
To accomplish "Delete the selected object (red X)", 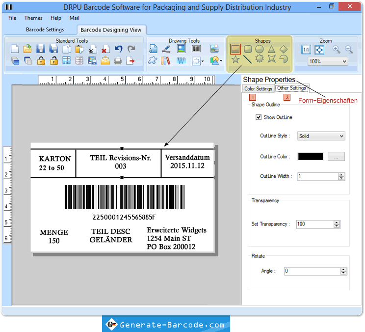I will 105,49.
